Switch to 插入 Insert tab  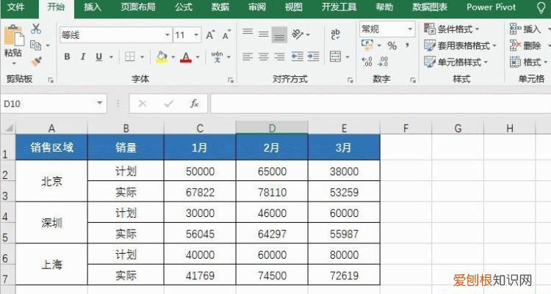point(93,7)
